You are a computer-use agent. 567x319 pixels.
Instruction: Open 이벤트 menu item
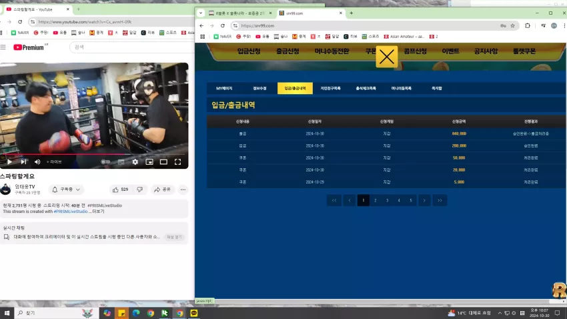(x=450, y=51)
